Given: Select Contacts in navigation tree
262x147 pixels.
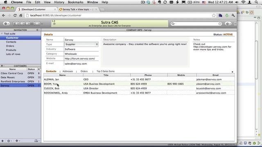Looking at the screenshot, I should (x=11, y=42).
